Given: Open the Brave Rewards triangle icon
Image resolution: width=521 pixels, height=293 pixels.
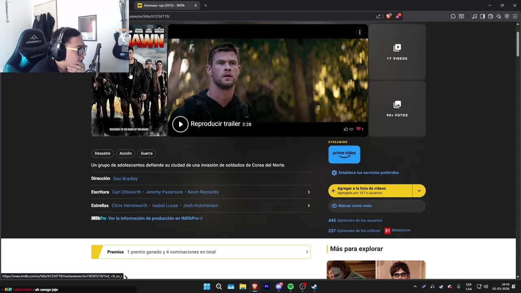Looking at the screenshot, I should click(x=398, y=16).
